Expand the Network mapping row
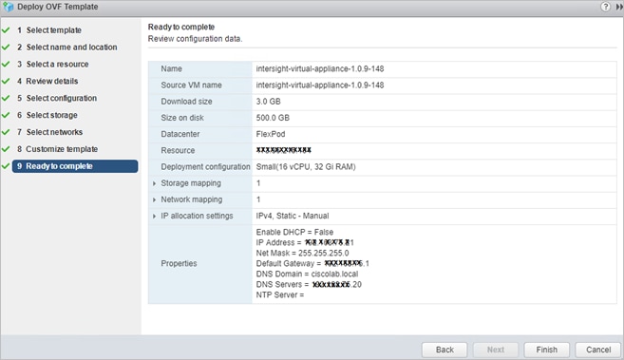The width and height of the screenshot is (624, 360). [155, 199]
